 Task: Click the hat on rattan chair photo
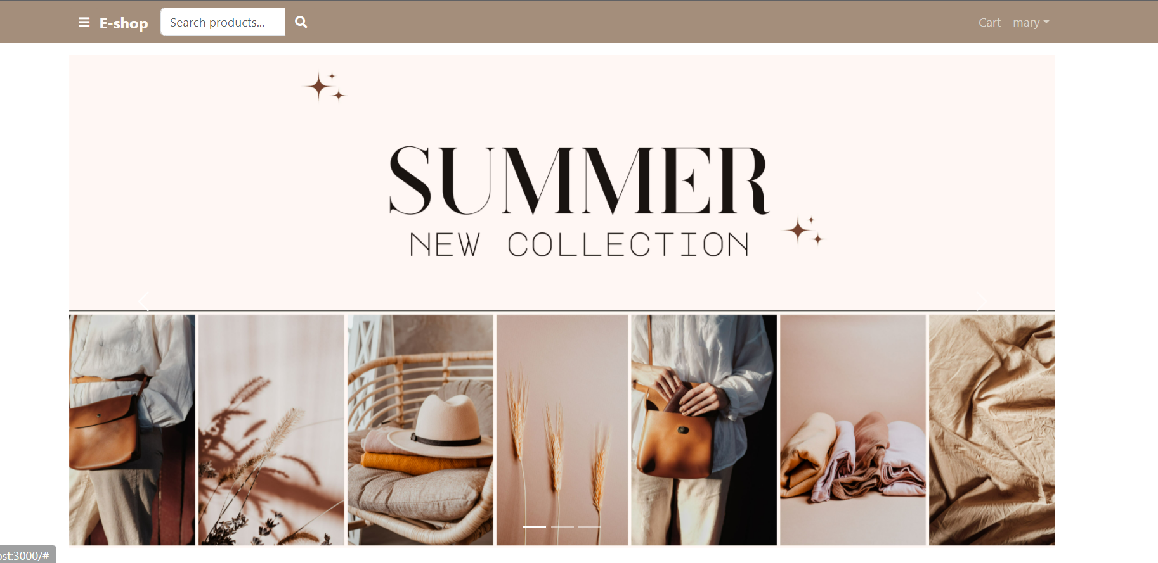pos(420,430)
